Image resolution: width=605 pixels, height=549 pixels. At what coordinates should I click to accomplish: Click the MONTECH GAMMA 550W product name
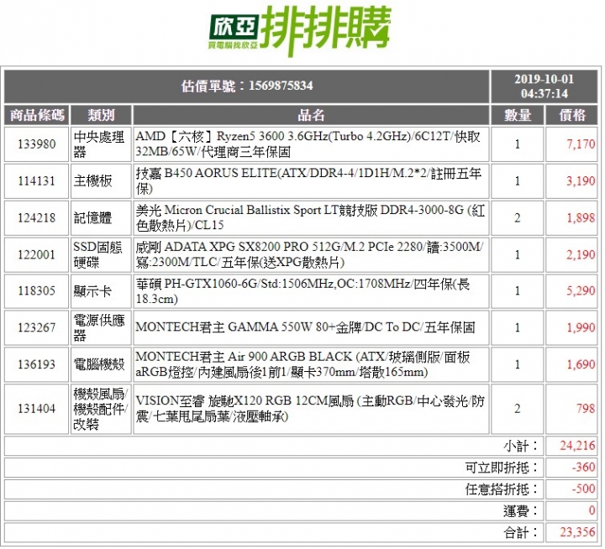click(x=311, y=327)
